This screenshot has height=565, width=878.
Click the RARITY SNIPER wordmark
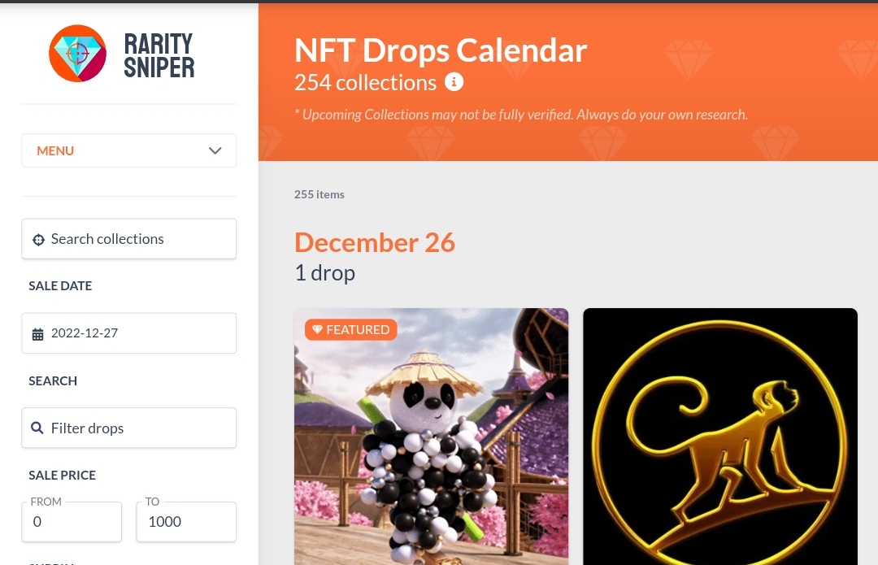(159, 54)
